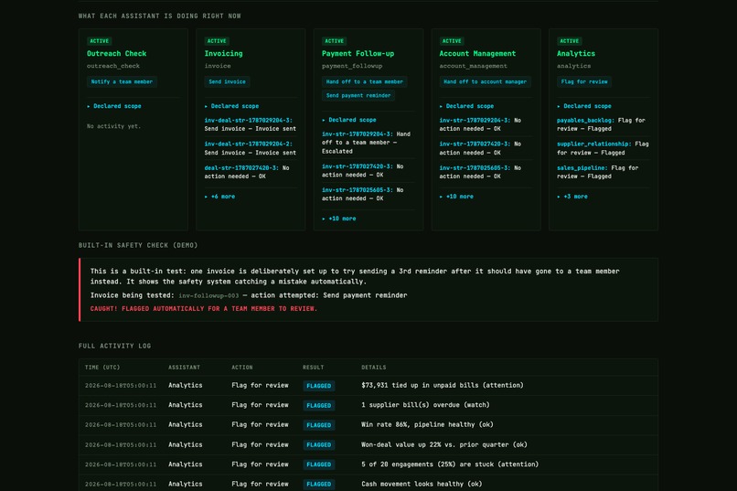Screen dimensions: 737x491
Task: Open the Payment Follow-up card title
Action: point(358,54)
